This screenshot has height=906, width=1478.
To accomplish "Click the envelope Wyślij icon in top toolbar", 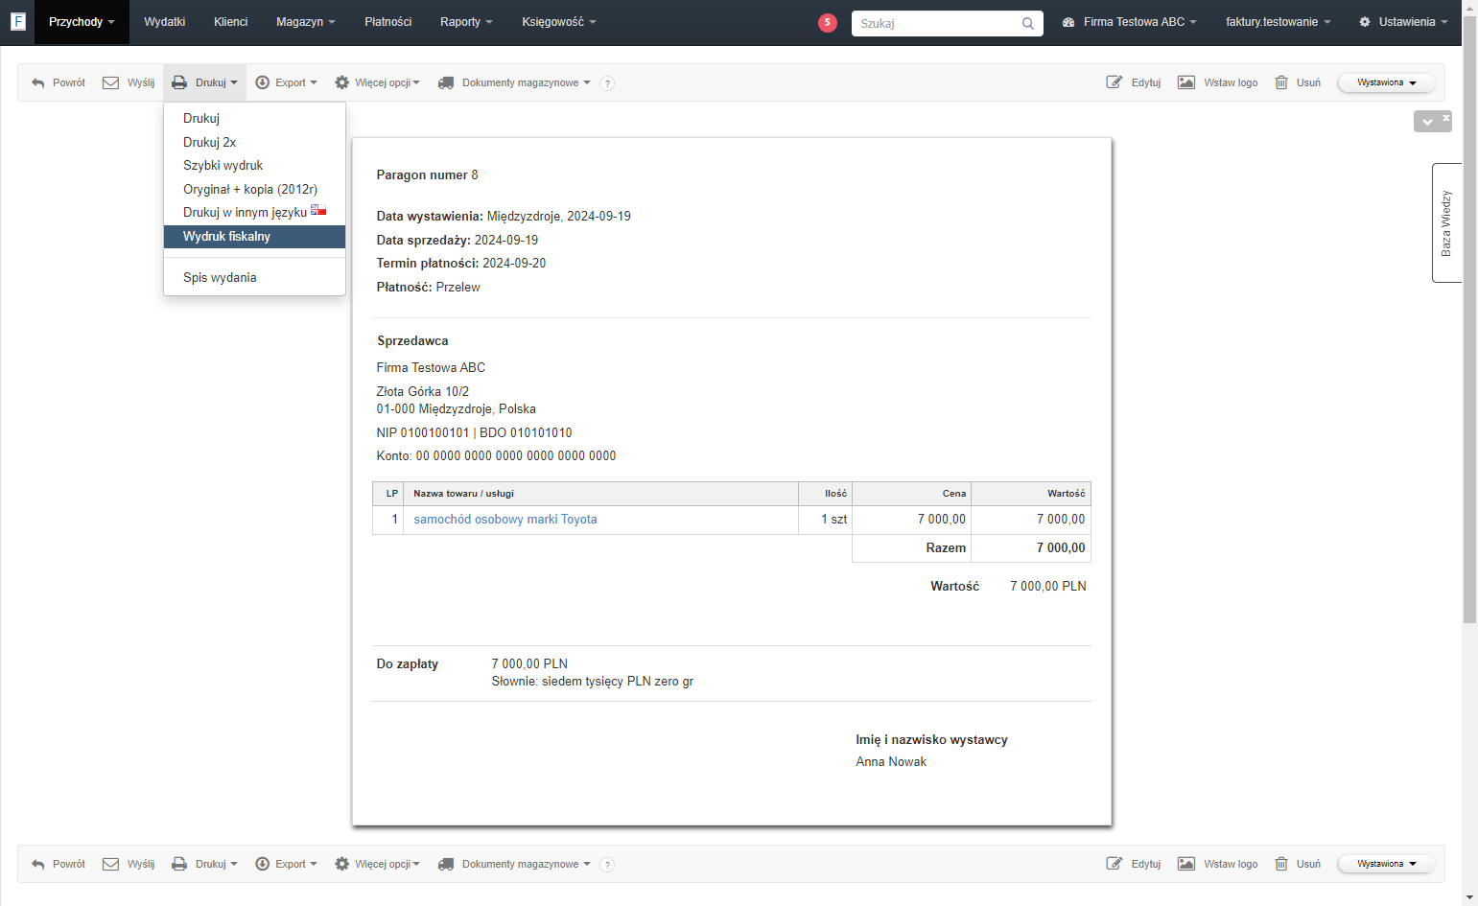I will [x=111, y=83].
